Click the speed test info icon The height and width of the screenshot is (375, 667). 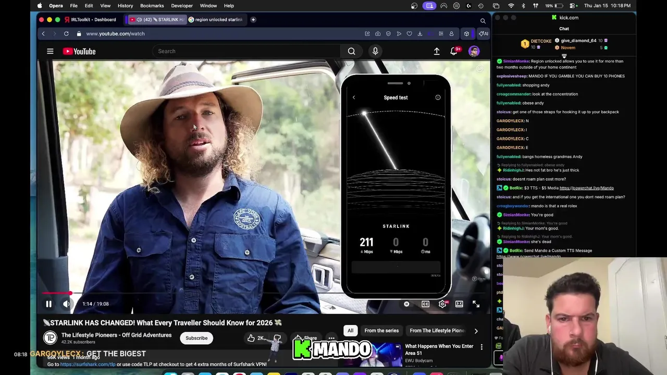[x=438, y=97]
